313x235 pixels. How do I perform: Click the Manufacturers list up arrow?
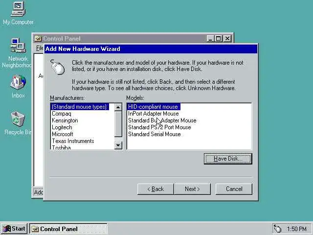pos(118,107)
